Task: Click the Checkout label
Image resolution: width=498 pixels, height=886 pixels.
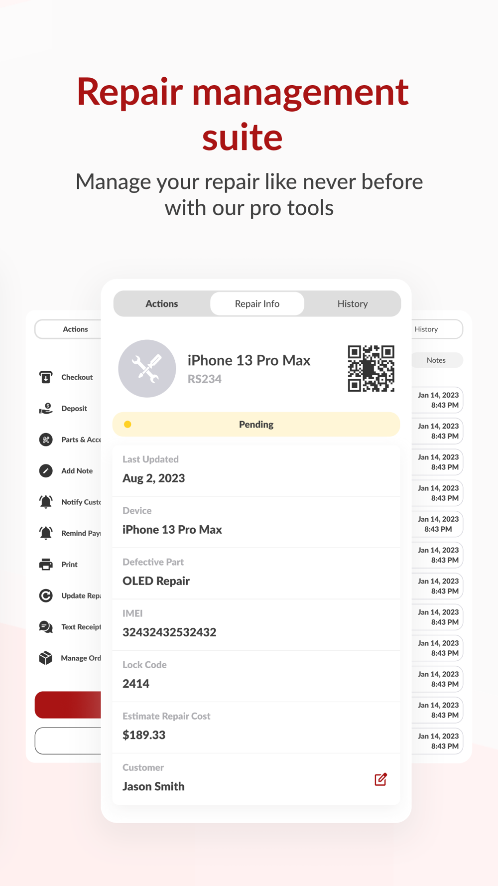Action: [x=77, y=377]
